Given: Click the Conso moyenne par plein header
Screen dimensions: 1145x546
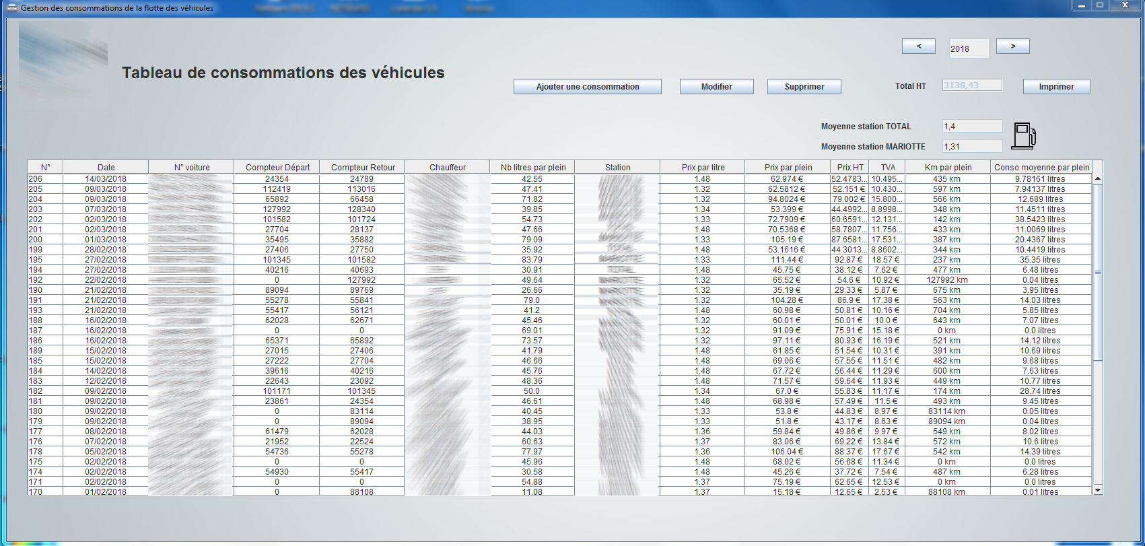Looking at the screenshot, I should click(1041, 168).
